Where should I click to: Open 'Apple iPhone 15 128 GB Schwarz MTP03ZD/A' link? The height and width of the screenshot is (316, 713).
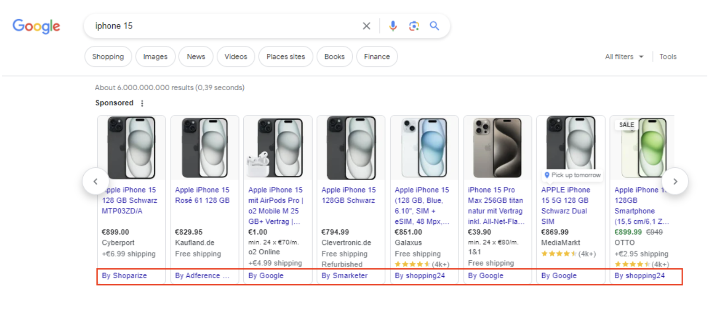tap(130, 201)
